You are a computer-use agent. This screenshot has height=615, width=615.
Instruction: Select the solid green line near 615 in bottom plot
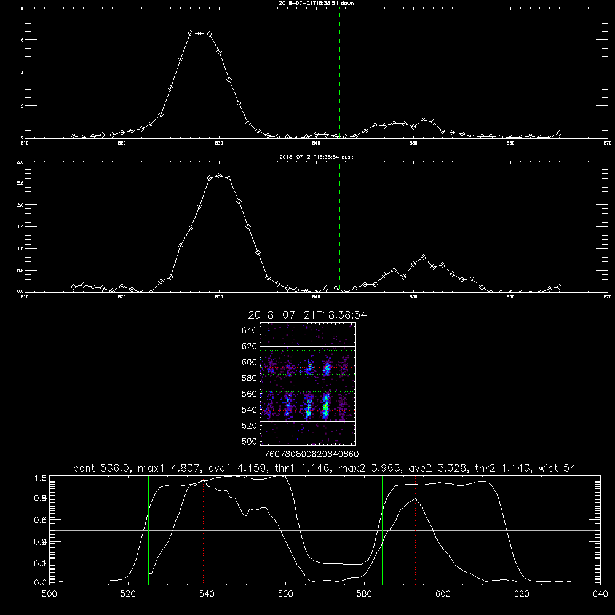tap(502, 530)
